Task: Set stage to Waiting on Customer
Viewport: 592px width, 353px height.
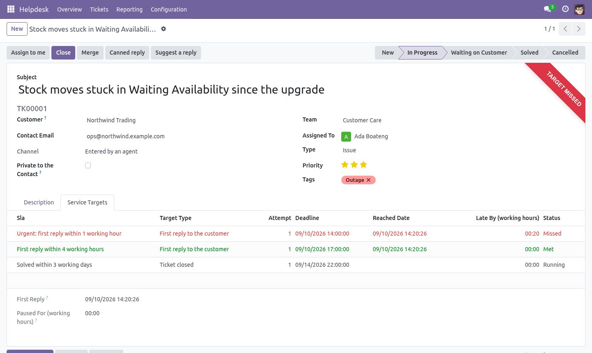Action: tap(479, 53)
